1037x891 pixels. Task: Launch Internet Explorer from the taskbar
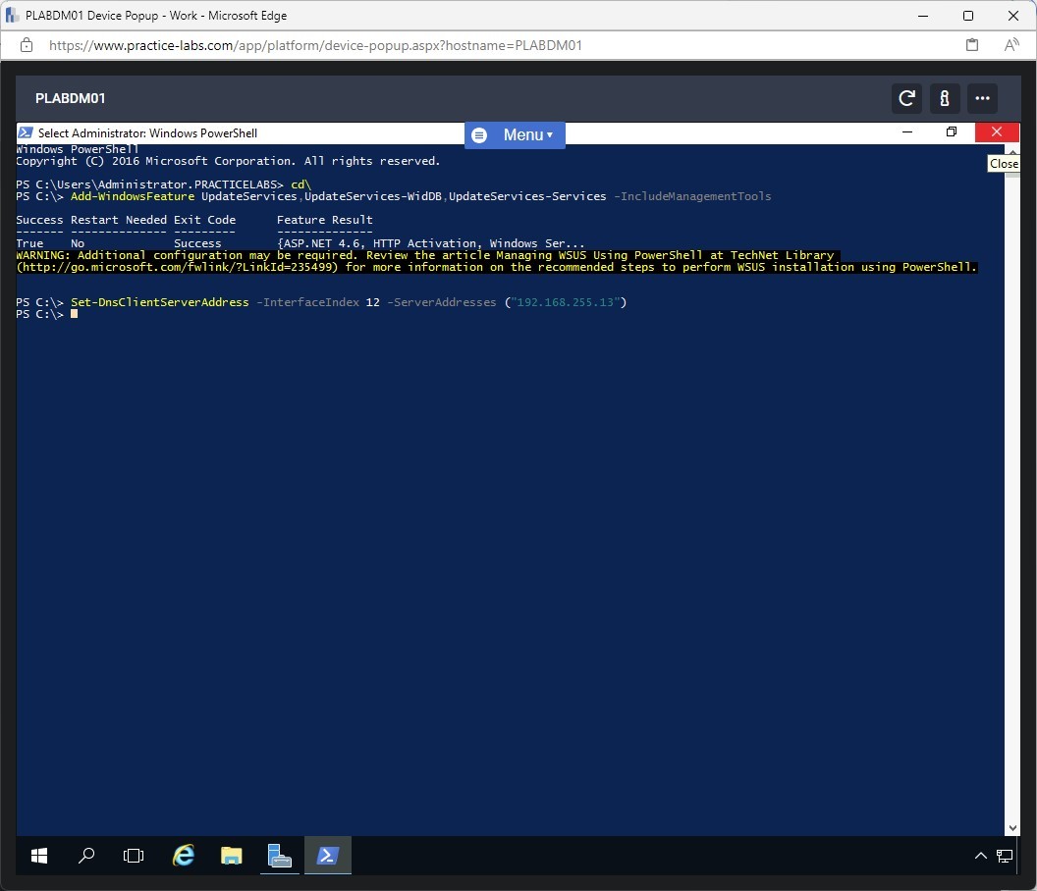click(x=184, y=856)
